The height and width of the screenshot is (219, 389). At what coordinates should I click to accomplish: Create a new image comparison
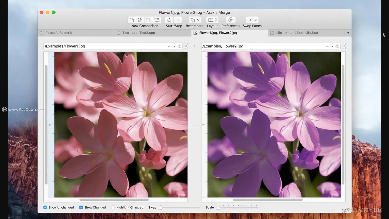click(x=148, y=20)
